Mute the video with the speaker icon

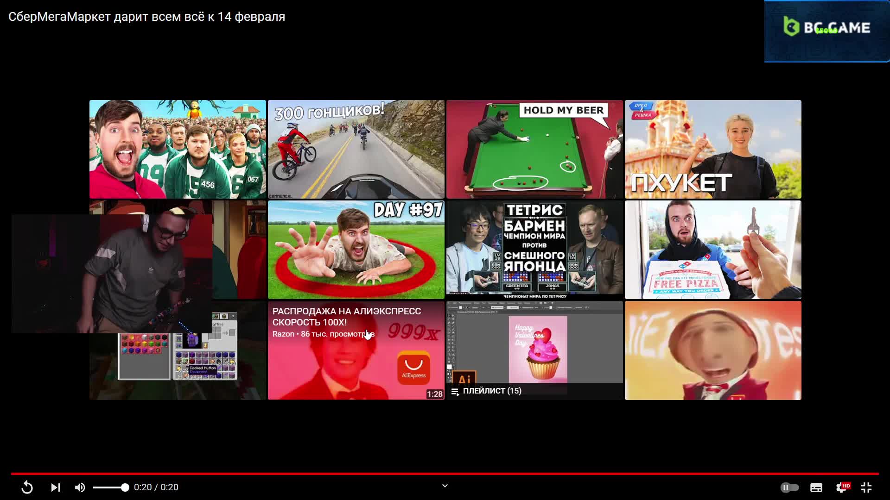pos(80,487)
